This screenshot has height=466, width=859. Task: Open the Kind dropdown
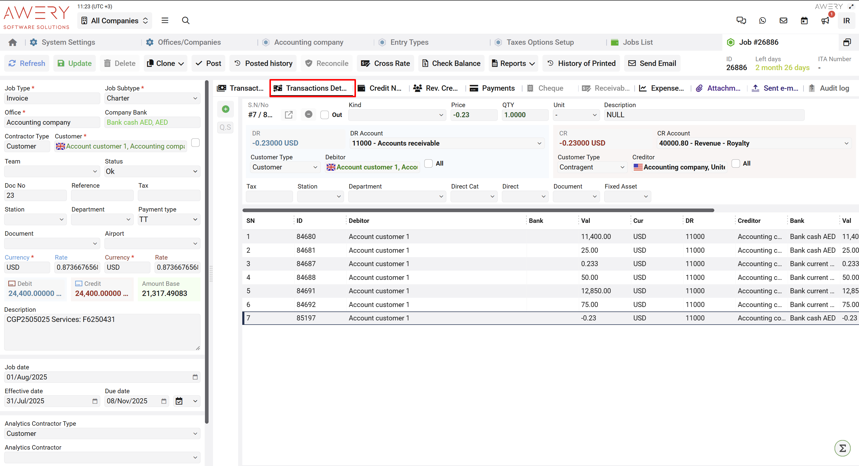(x=397, y=115)
